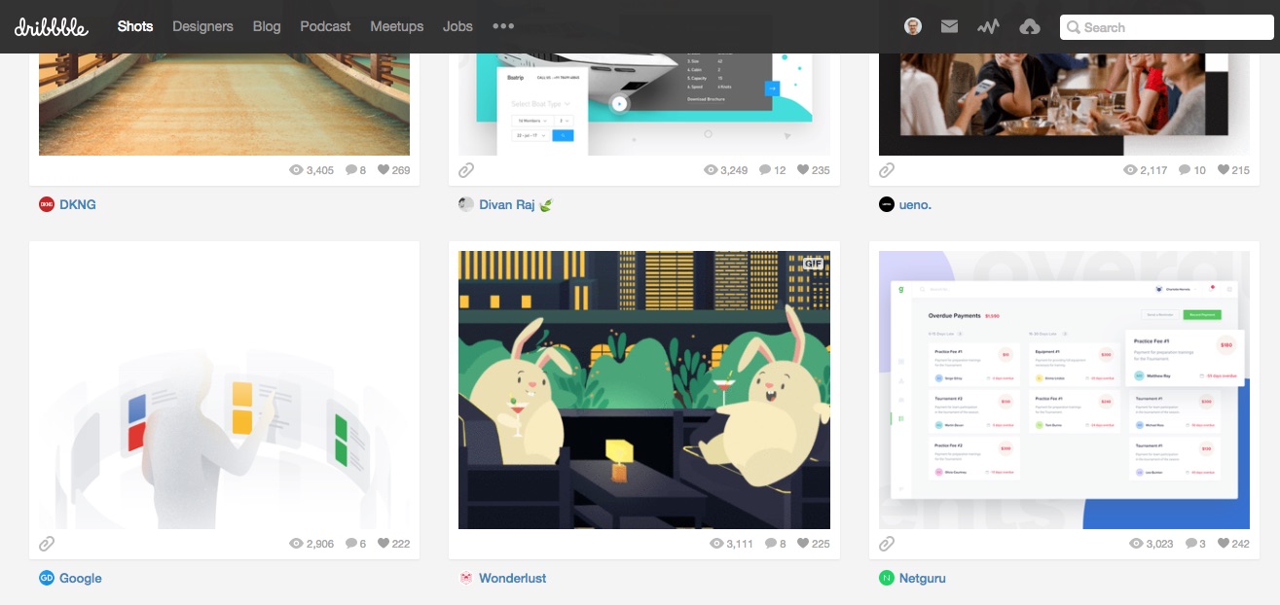Open messages via the envelope icon

(x=949, y=26)
